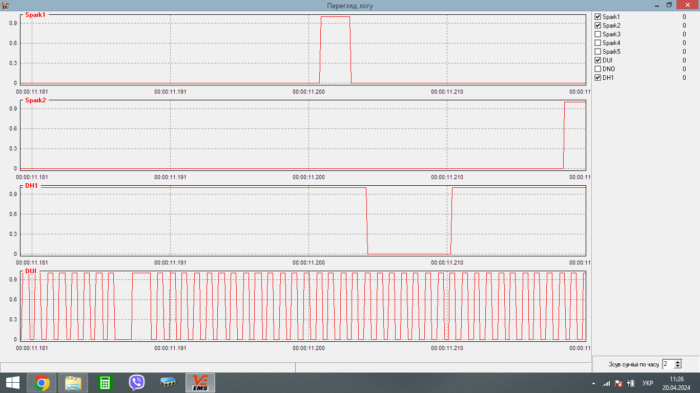Open the clock and date in taskbar
700x393 pixels.
tap(676, 383)
